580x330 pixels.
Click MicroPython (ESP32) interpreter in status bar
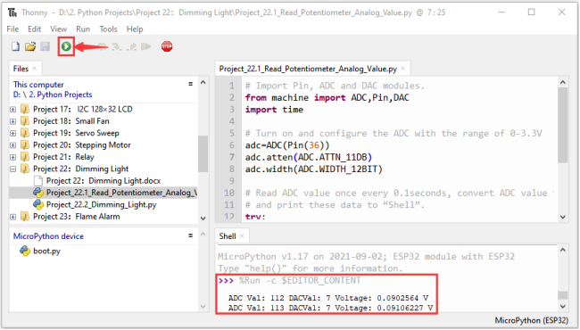[531, 320]
